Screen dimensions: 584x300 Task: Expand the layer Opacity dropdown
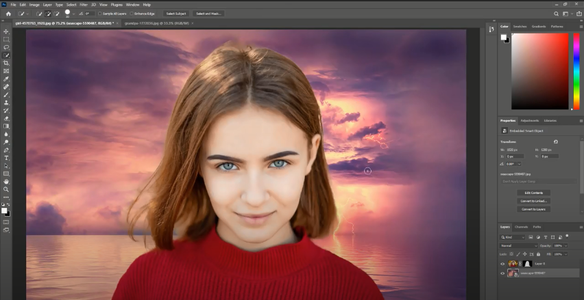pos(565,245)
